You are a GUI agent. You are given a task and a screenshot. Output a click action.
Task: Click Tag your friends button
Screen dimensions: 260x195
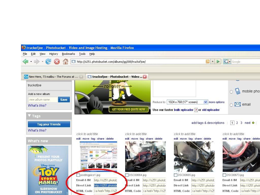pyautogui.click(x=49, y=124)
